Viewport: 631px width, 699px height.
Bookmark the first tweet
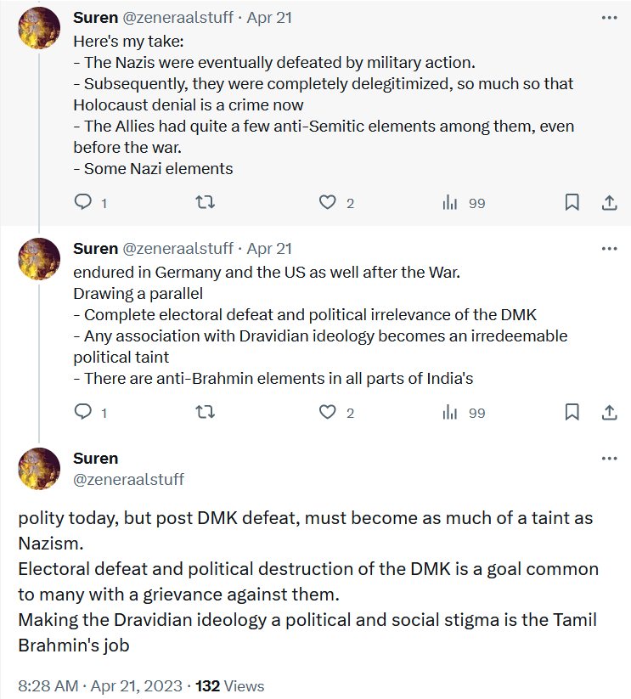(572, 202)
